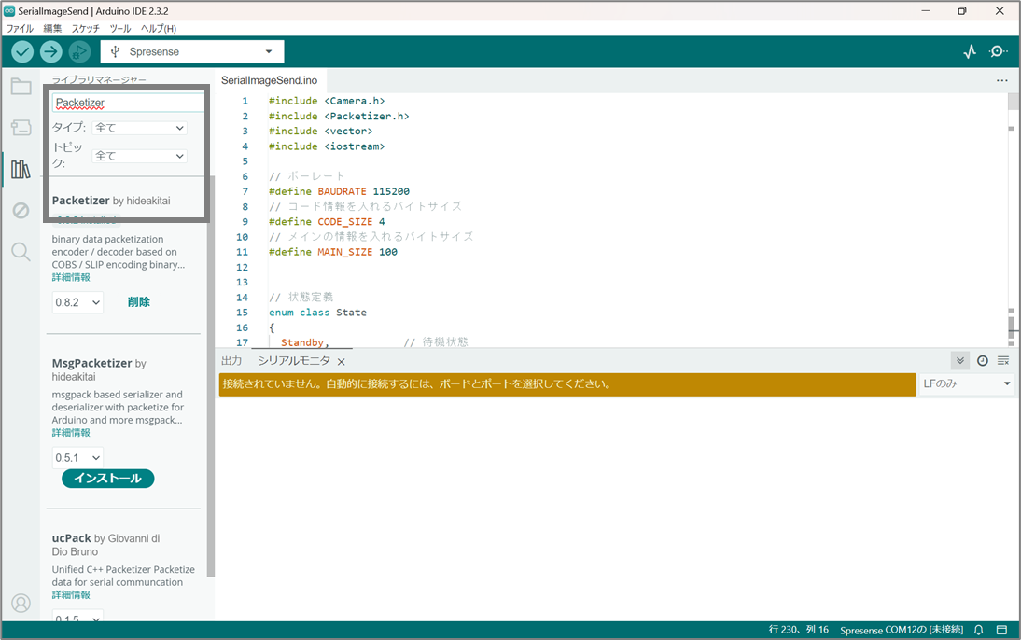Open the Serial Plotter icon
Viewport: 1021px width, 640px height.
coord(970,52)
